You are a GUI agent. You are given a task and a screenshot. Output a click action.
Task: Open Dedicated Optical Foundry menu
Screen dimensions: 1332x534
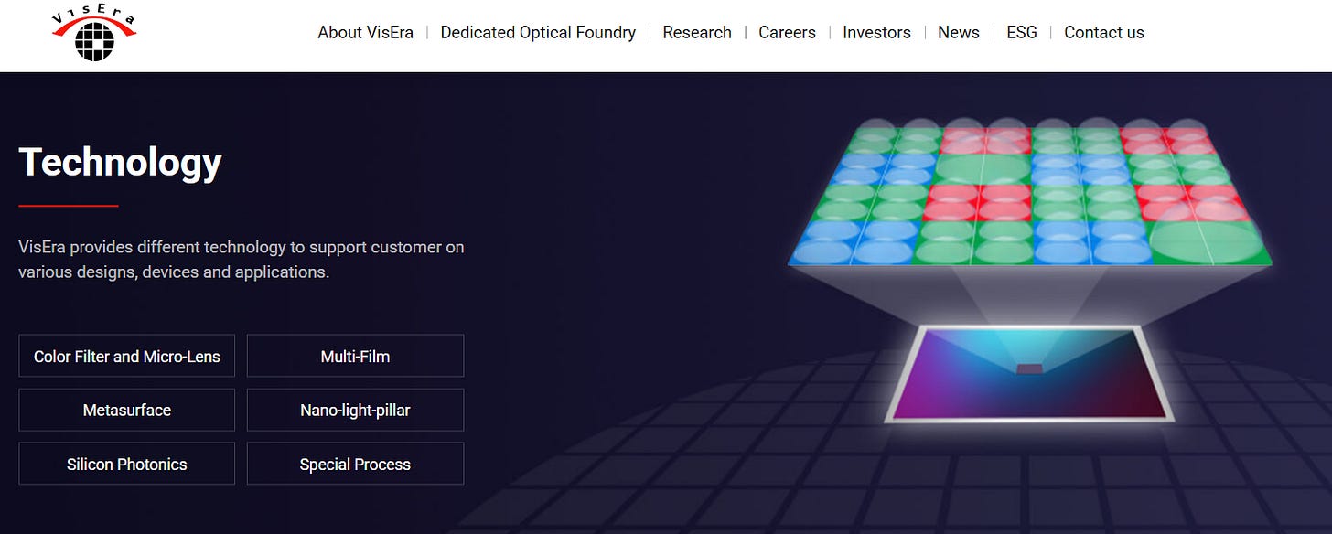pos(538,32)
